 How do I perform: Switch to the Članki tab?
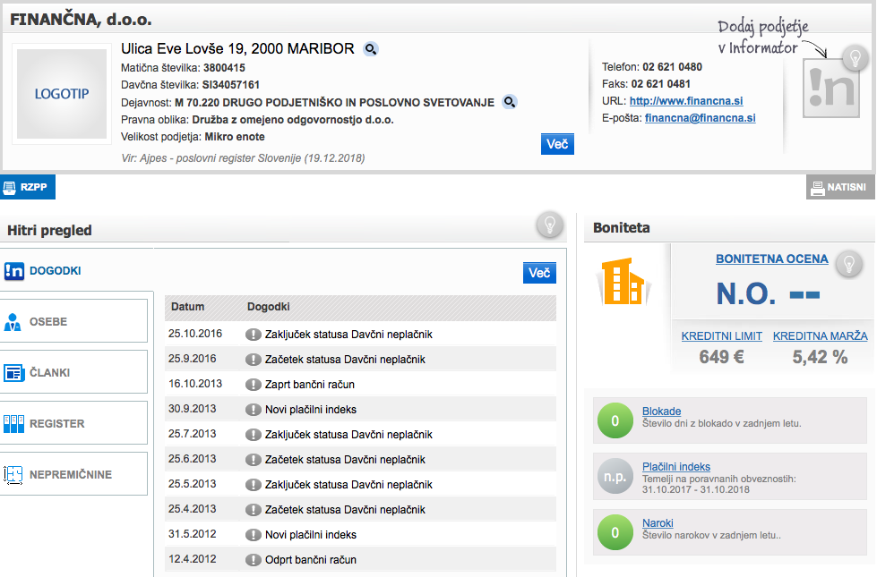[x=73, y=372]
